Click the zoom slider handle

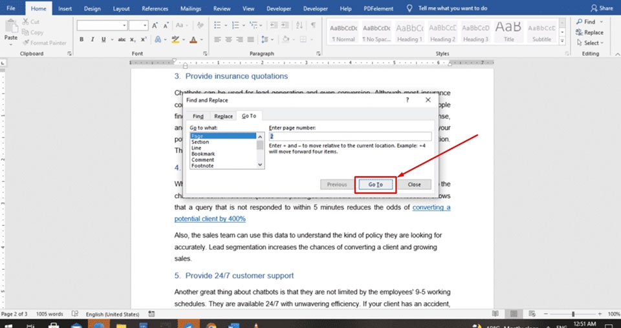point(573,314)
